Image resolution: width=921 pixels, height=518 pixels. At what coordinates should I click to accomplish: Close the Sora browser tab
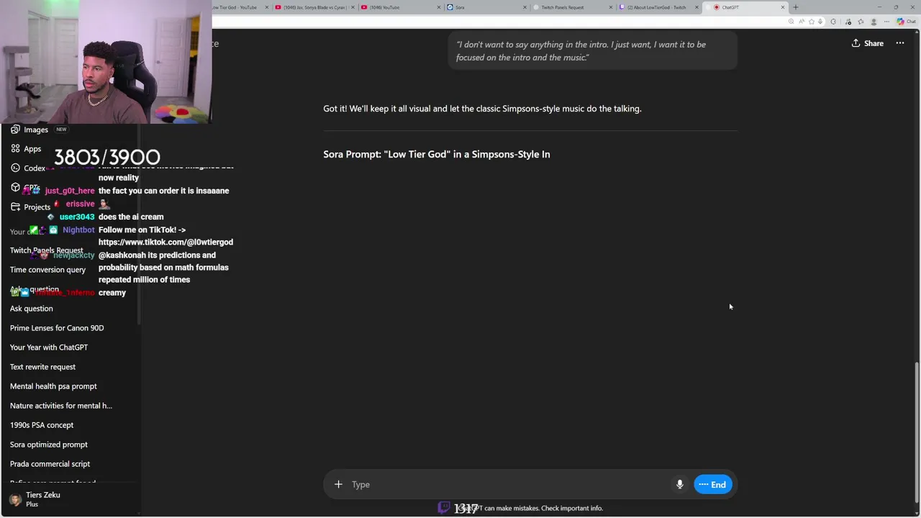point(523,7)
